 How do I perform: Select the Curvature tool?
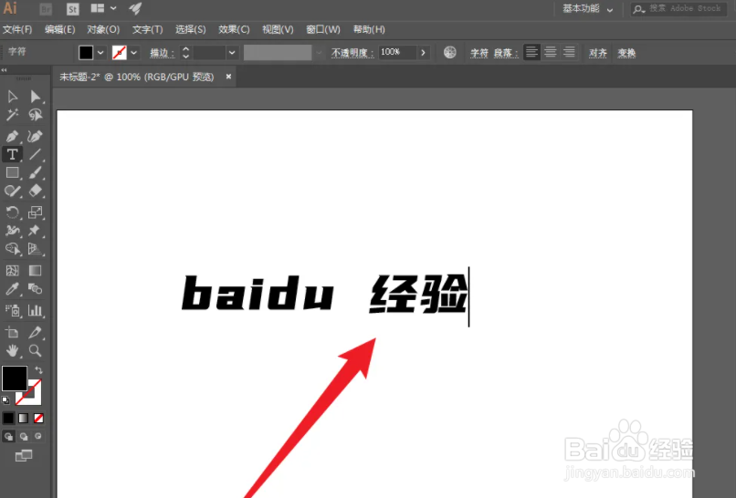(36, 136)
